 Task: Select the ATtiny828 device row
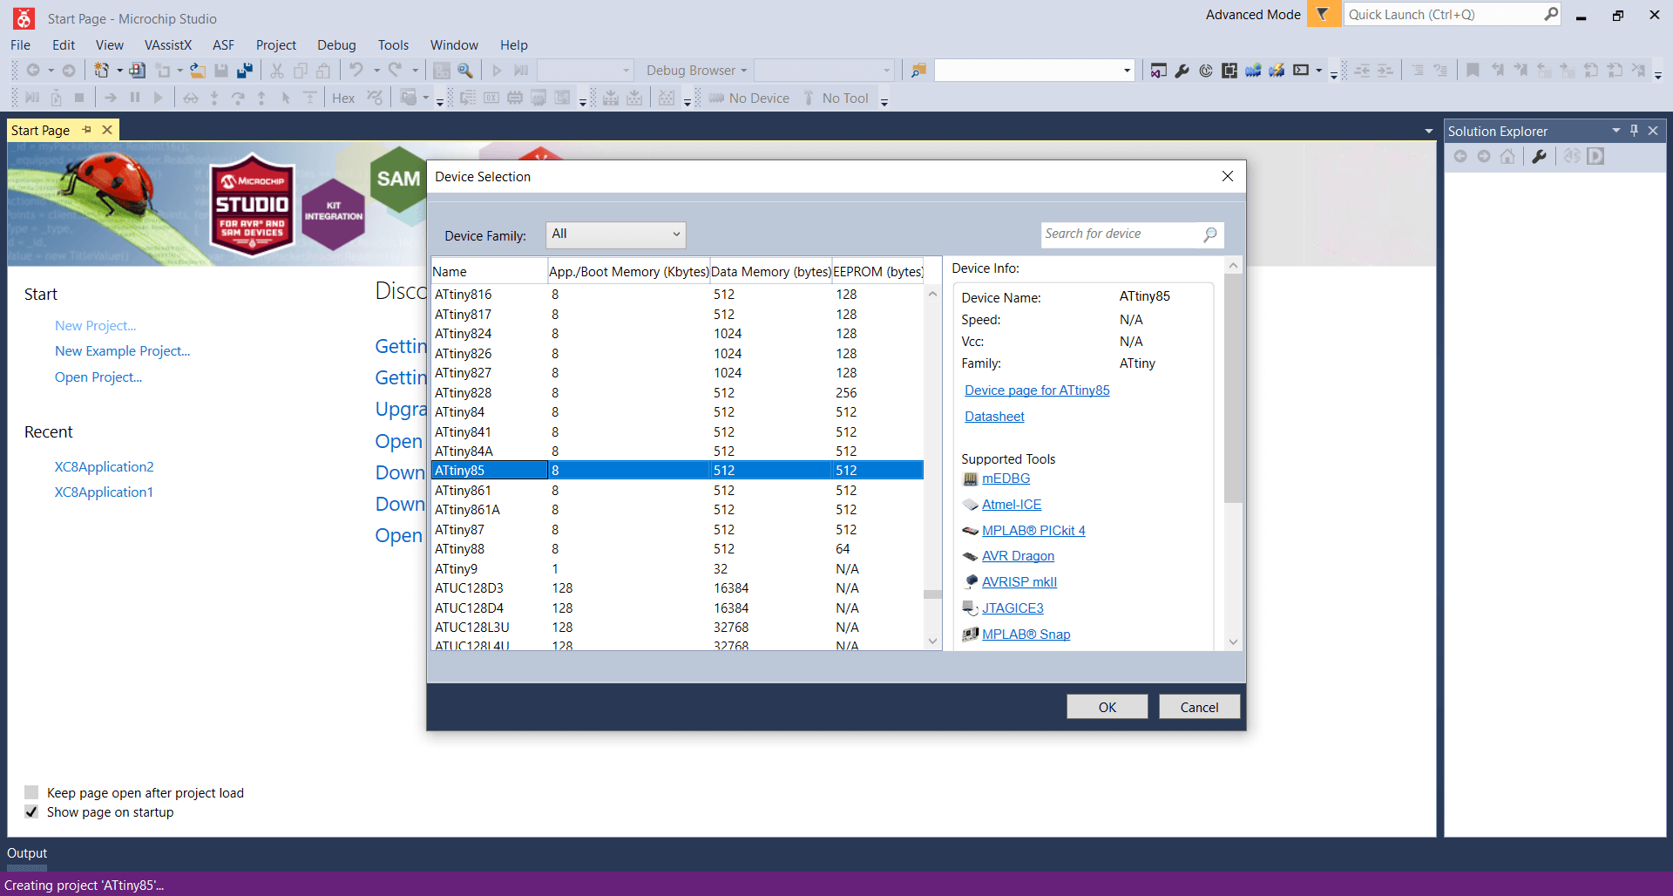pos(678,393)
